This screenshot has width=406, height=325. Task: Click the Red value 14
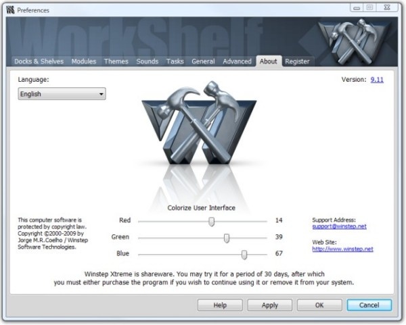tap(279, 220)
